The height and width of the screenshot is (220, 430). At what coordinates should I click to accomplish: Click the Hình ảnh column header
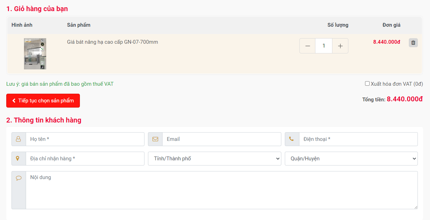pyautogui.click(x=22, y=25)
